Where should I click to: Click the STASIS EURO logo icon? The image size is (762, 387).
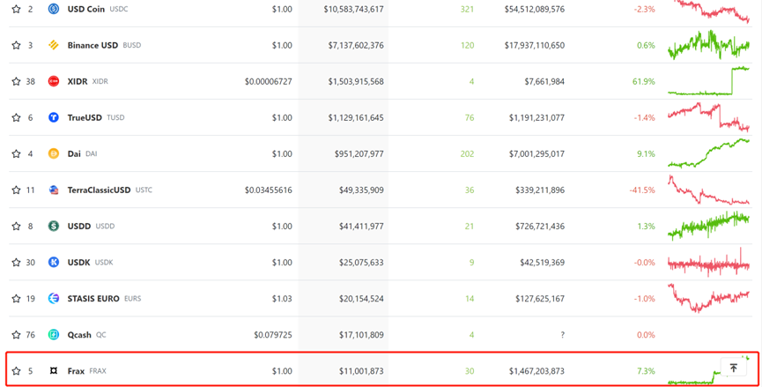54,299
